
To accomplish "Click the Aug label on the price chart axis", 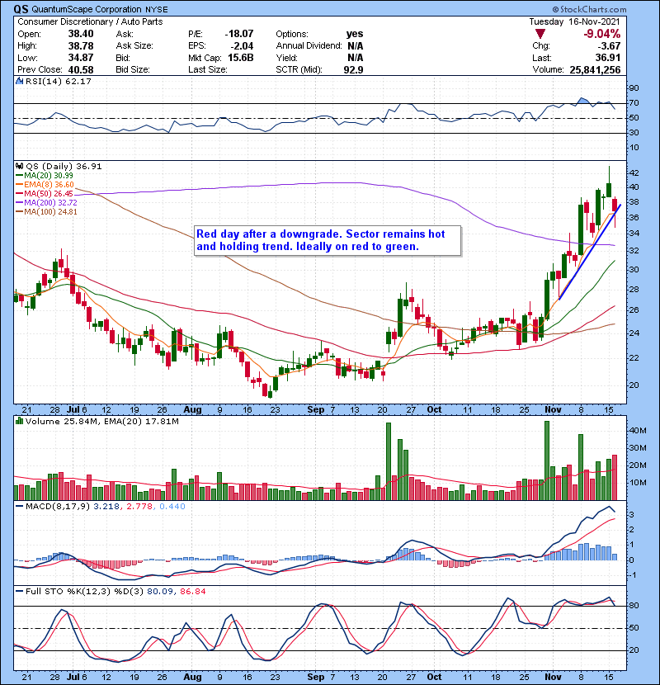I will 192,410.
